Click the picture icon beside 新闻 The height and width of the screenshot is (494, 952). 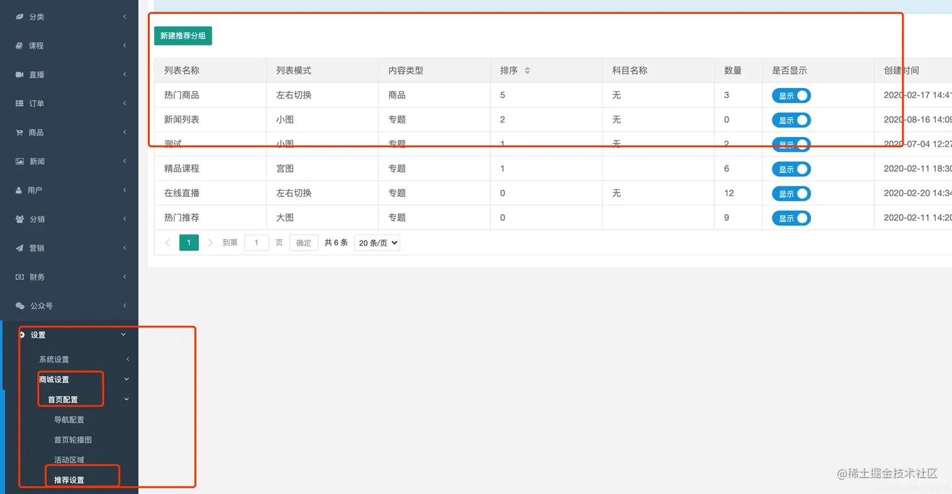[x=20, y=161]
